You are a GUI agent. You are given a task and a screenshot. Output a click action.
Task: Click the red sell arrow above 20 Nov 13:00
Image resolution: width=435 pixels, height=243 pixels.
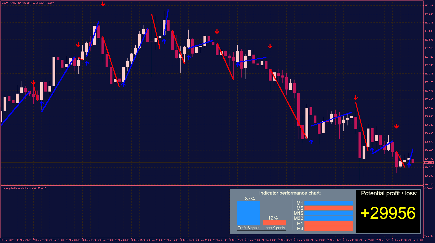(103, 4)
